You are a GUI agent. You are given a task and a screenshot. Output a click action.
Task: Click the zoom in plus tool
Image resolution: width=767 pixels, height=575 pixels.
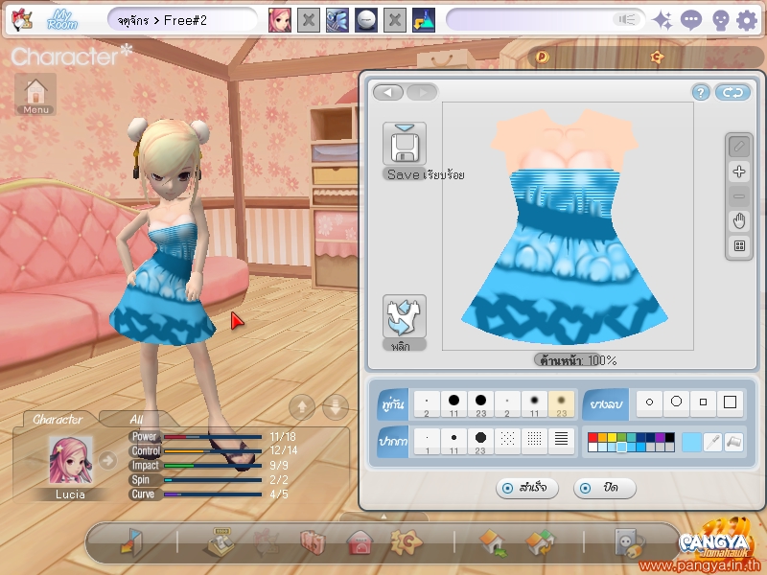(x=739, y=172)
